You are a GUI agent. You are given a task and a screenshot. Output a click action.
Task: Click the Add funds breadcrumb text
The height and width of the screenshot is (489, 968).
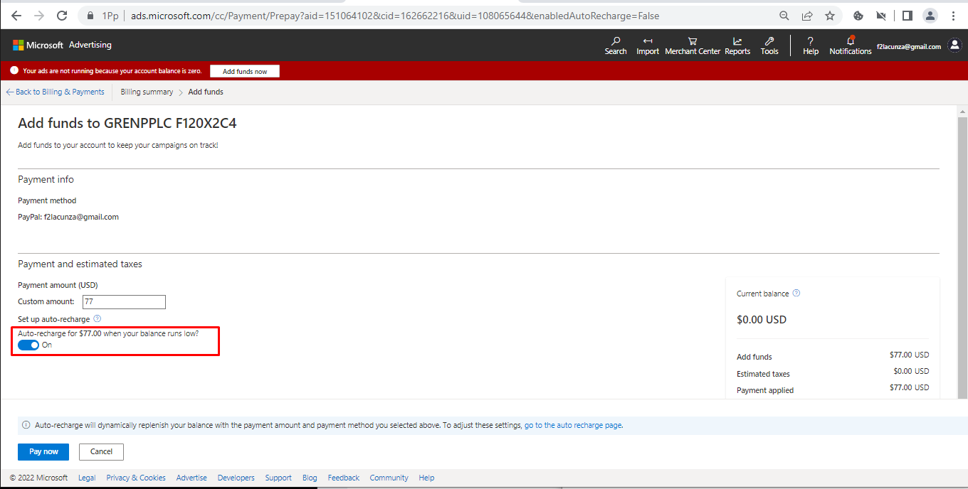(x=206, y=92)
